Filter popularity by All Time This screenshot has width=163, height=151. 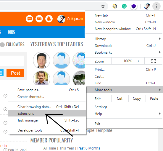tap(50, 148)
